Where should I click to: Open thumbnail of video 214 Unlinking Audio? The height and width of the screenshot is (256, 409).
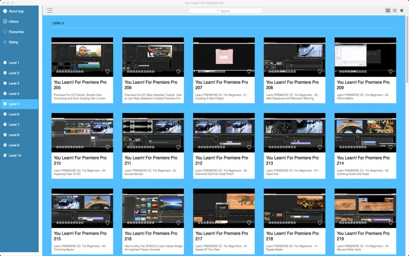(x=365, y=133)
